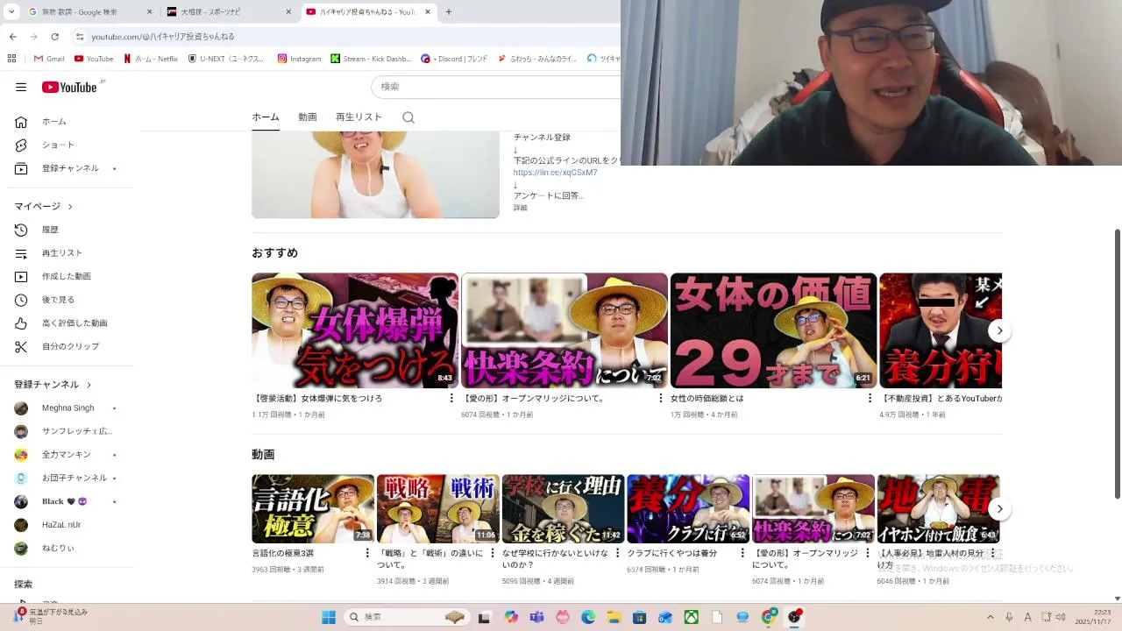Expand the description 詳細 link
Image resolution: width=1122 pixels, height=631 pixels.
[521, 208]
